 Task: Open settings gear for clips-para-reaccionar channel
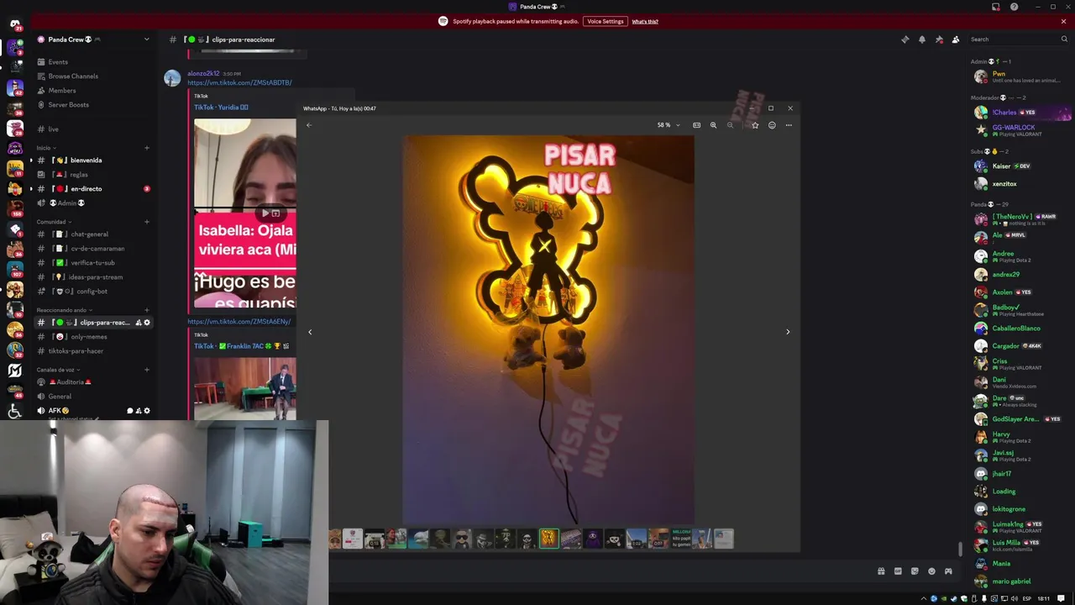click(x=147, y=323)
